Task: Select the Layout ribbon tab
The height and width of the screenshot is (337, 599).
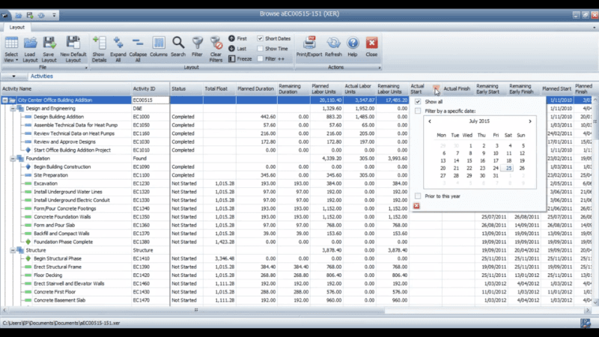Action: click(x=16, y=28)
